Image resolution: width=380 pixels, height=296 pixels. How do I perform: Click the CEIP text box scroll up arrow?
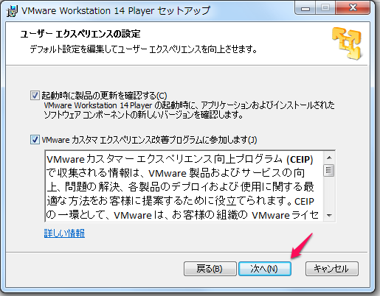tap(329, 158)
